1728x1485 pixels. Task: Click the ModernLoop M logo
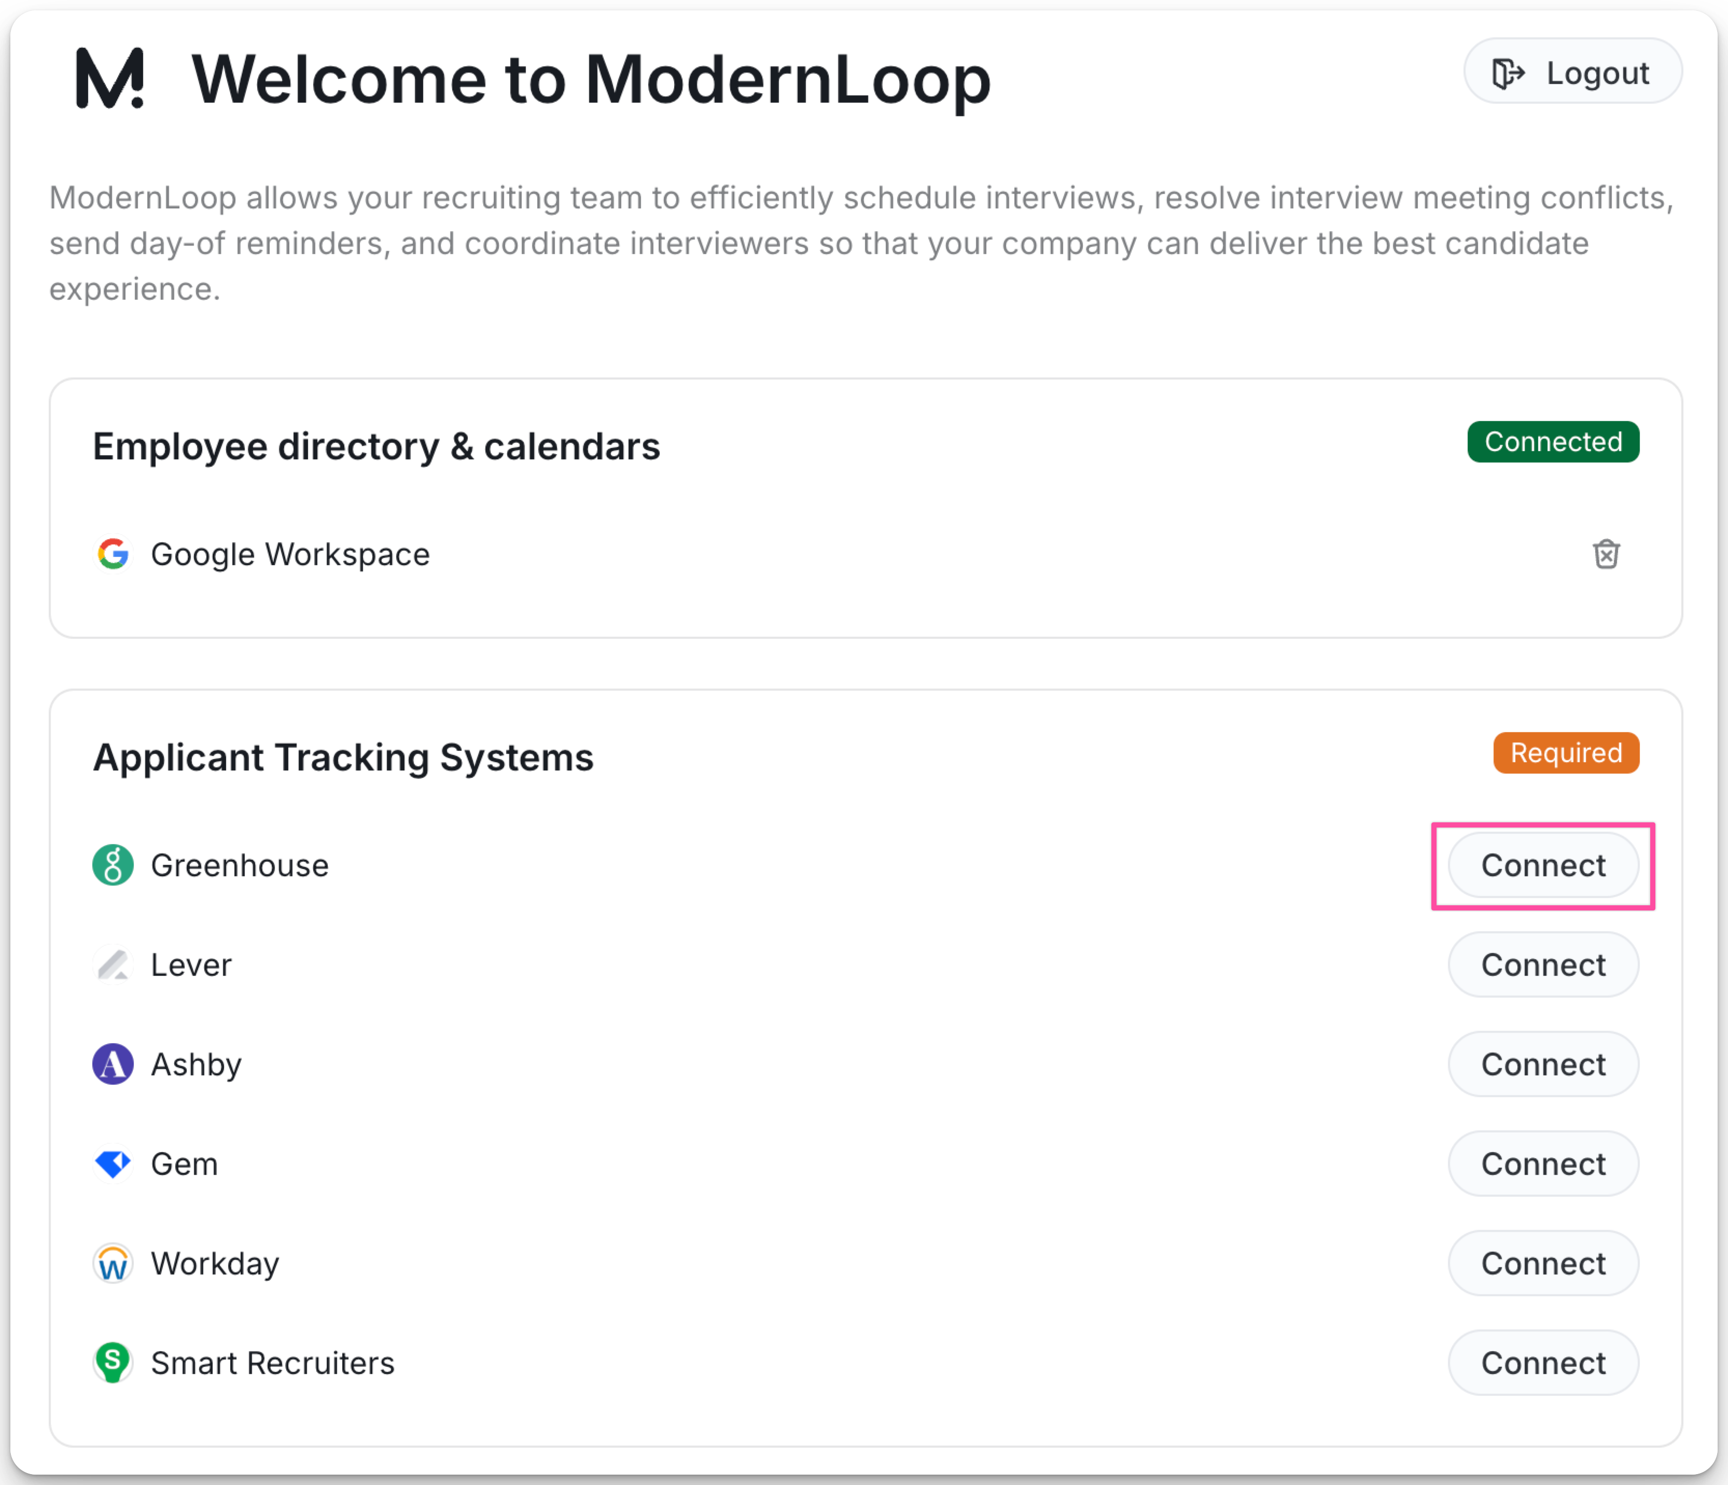110,78
